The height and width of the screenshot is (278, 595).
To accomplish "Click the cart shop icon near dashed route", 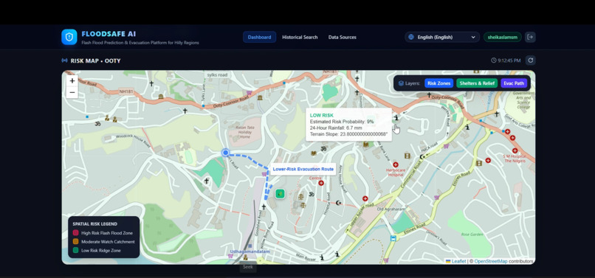I will click(x=264, y=174).
